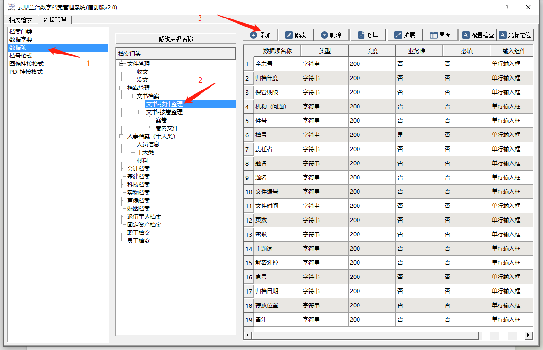Collapse the 人事档案（十大类）tree node
The height and width of the screenshot is (350, 543).
tap(122, 136)
